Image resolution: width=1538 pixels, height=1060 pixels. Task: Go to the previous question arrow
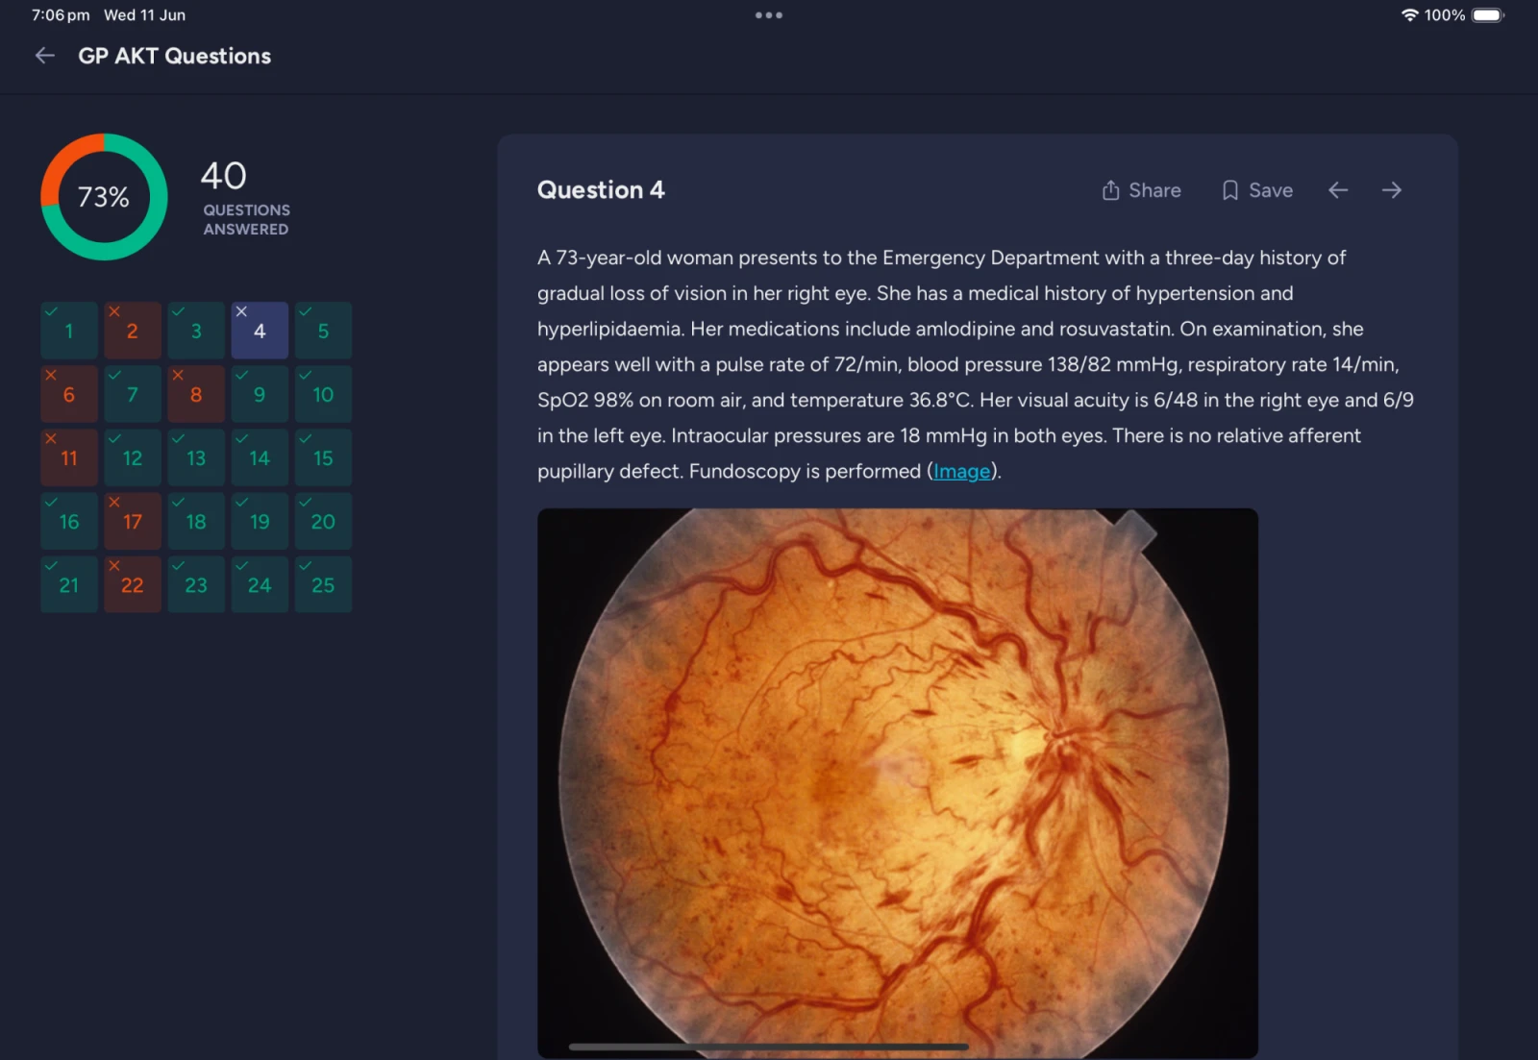pos(1338,190)
